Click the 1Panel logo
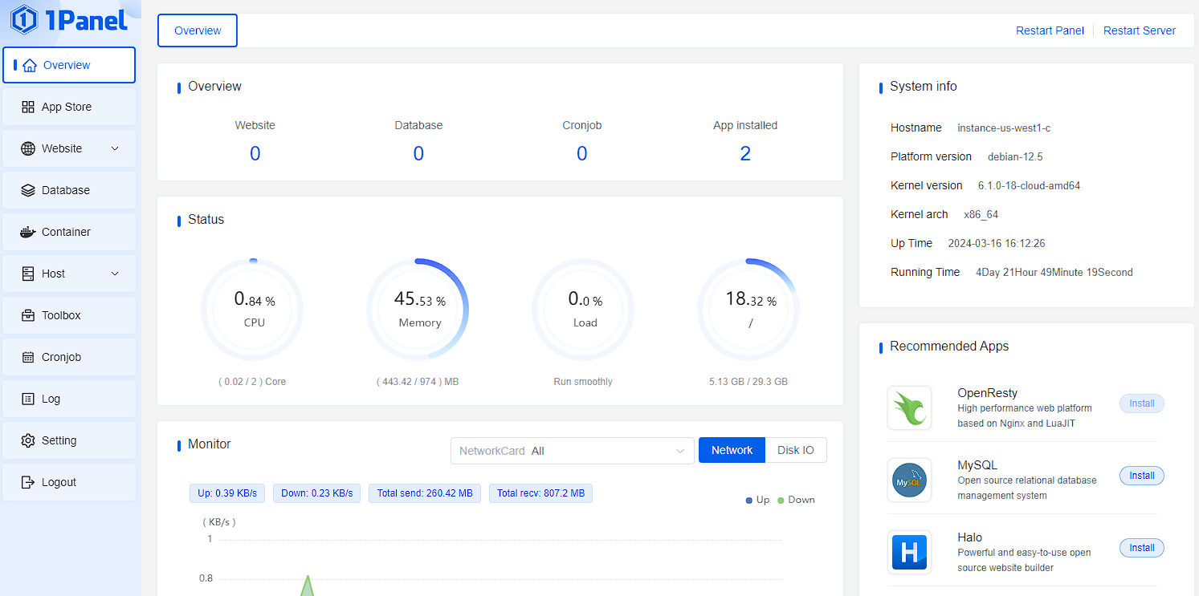Image resolution: width=1199 pixels, height=596 pixels. pos(69,19)
